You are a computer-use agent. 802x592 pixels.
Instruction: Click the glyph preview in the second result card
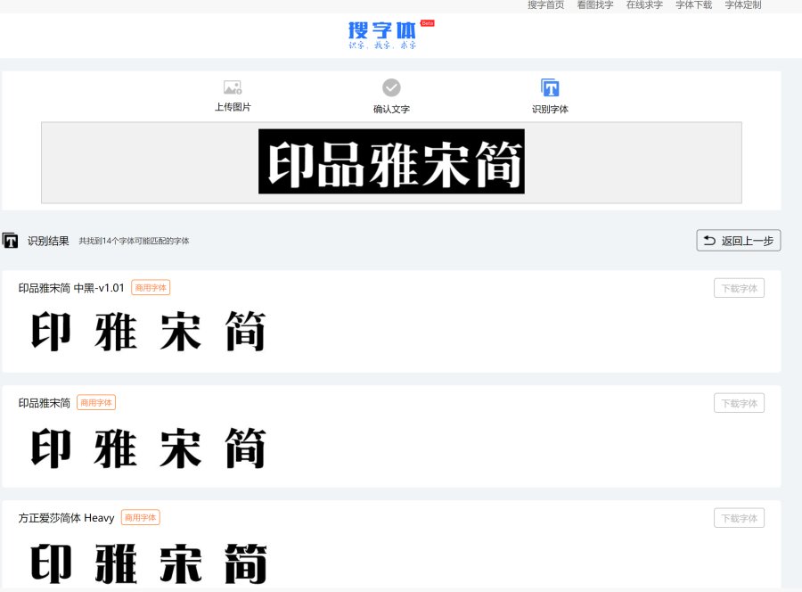(x=149, y=448)
